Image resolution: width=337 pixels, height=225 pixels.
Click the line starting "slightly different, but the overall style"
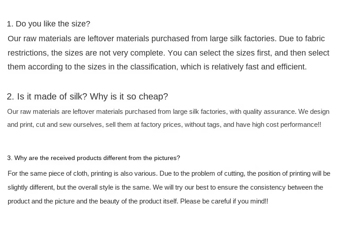click(x=165, y=187)
